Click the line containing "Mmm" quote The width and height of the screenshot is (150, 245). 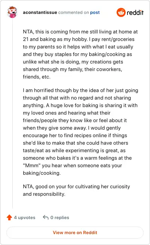click(x=72, y=165)
